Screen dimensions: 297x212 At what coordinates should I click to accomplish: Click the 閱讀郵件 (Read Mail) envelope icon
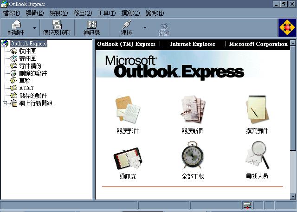tap(128, 109)
